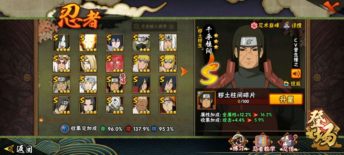Open 忍者教学 ninja tutorial
The width and height of the screenshot is (344, 155).
coord(263,144)
